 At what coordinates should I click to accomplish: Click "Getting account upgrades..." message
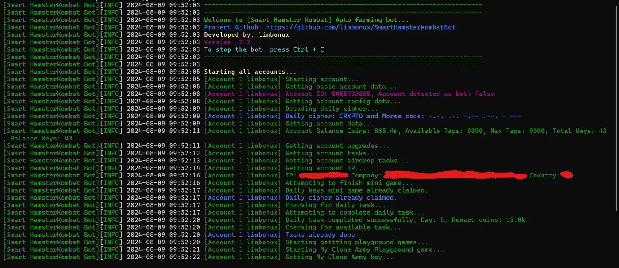pyautogui.click(x=337, y=146)
